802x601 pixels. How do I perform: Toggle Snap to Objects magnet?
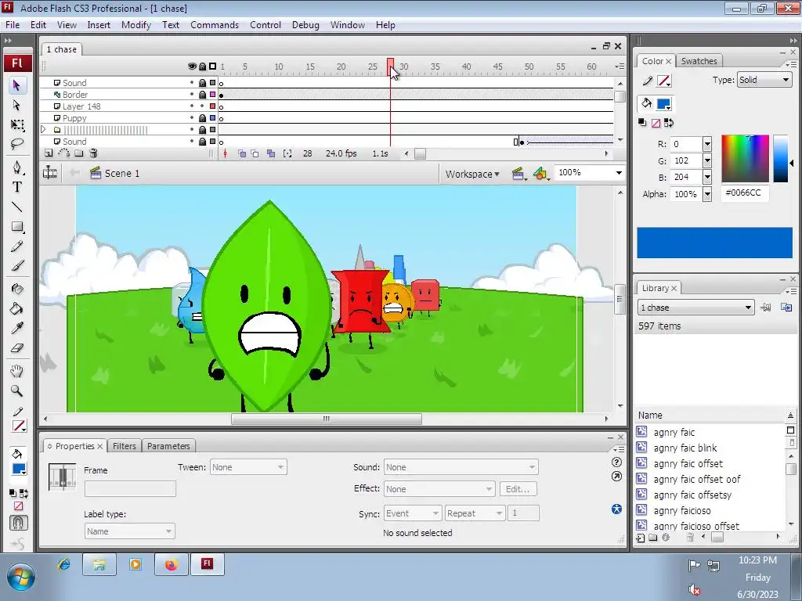point(19,522)
